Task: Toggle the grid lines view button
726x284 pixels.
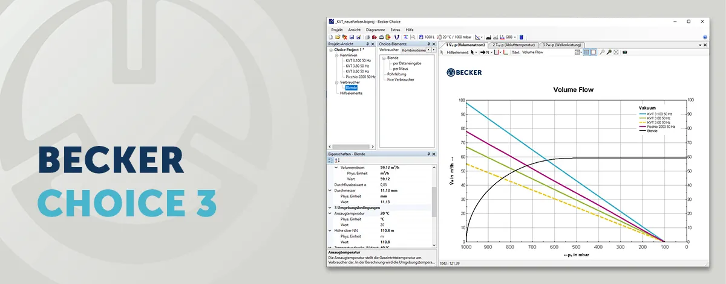Action: (587, 52)
